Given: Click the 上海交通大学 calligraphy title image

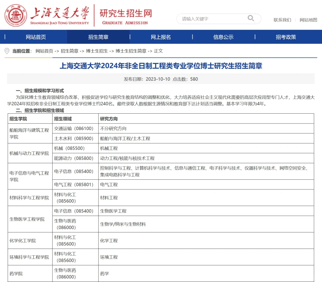Looking at the screenshot, I should pyautogui.click(x=60, y=15).
